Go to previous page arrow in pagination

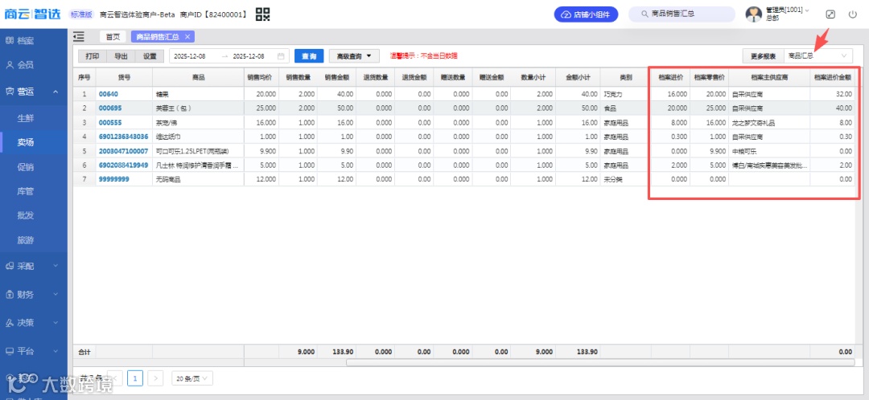[x=115, y=378]
